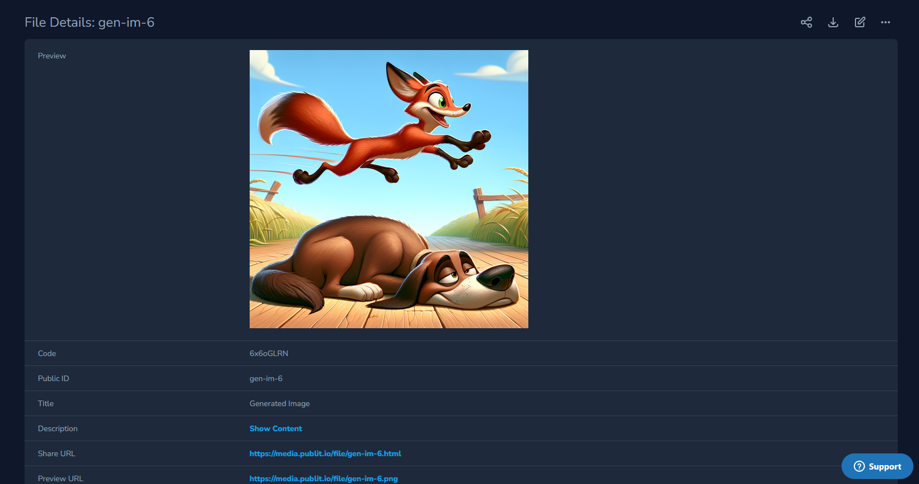Open the three-dot more options menu
919x484 pixels.
point(885,22)
